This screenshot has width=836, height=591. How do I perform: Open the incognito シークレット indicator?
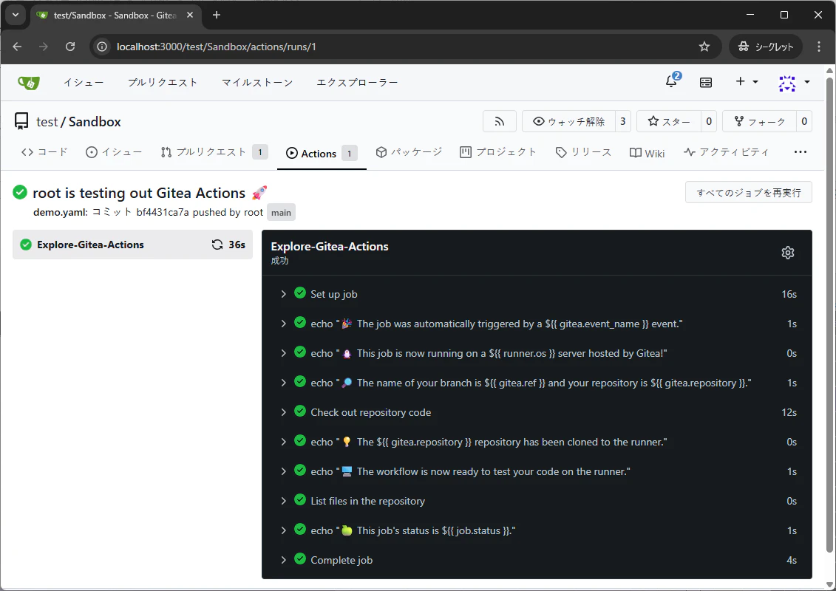click(x=766, y=47)
